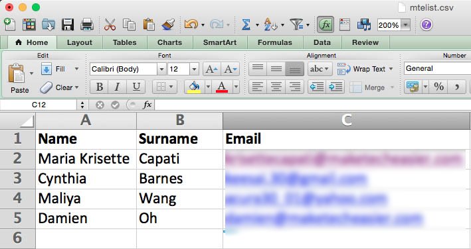Click the Open file folder icon
This screenshot has height=249, width=471.
(x=48, y=25)
